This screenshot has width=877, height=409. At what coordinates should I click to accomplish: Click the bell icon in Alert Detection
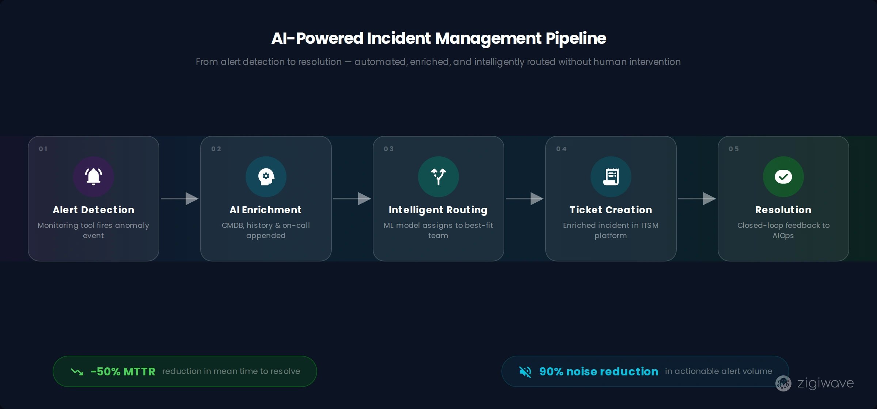pos(94,177)
